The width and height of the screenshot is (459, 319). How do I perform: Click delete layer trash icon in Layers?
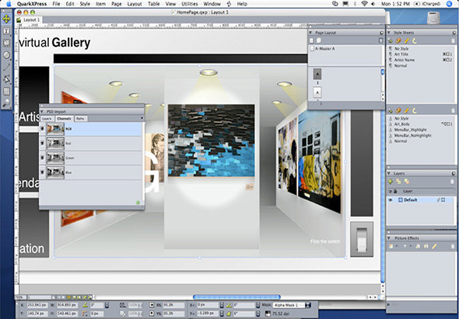[453, 182]
